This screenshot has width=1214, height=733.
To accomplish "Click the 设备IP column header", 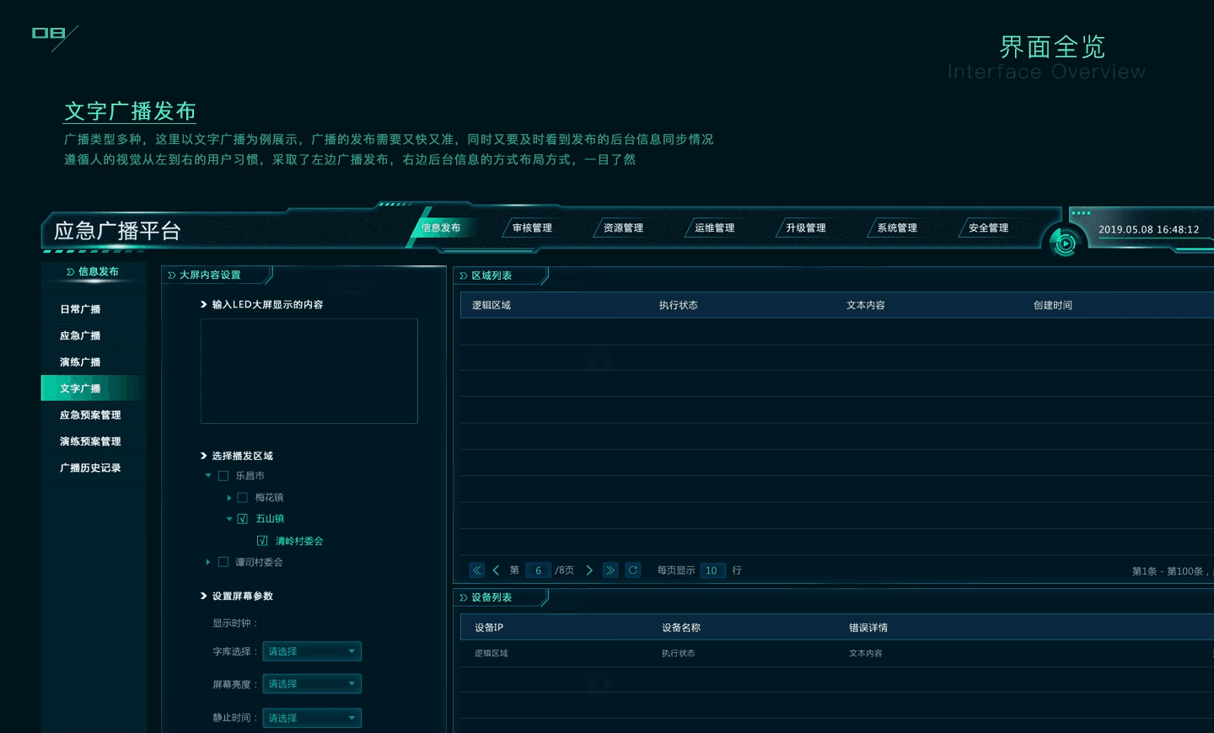I will tap(489, 628).
